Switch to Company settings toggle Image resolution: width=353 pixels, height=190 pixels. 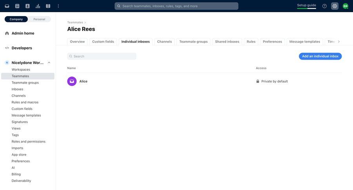tap(16, 19)
